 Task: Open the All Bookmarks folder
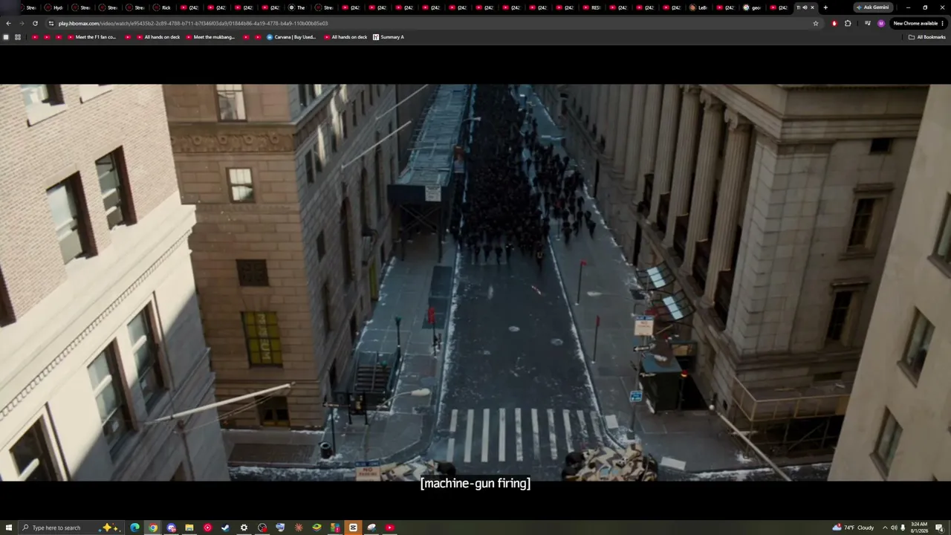[927, 37]
